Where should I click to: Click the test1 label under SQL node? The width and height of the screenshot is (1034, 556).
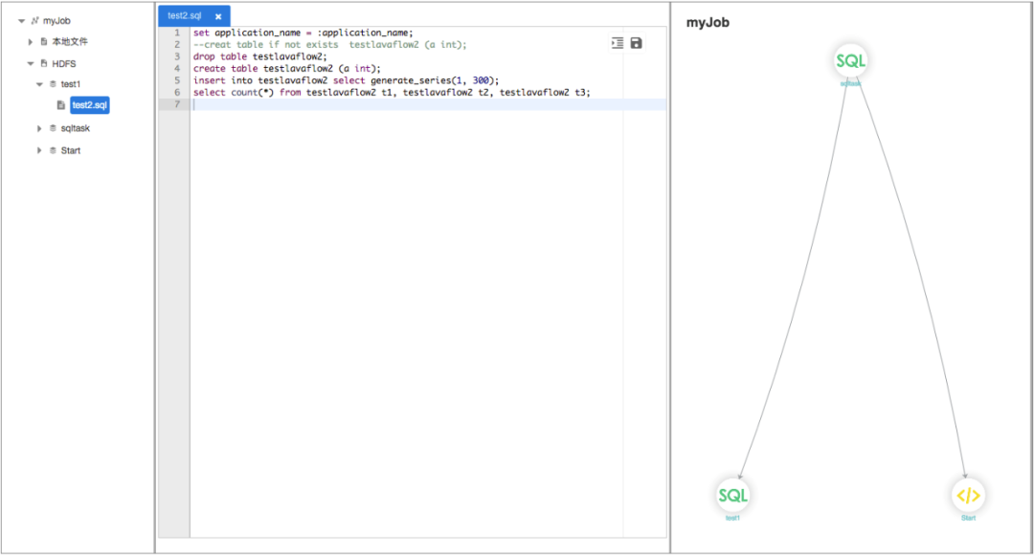pos(732,519)
